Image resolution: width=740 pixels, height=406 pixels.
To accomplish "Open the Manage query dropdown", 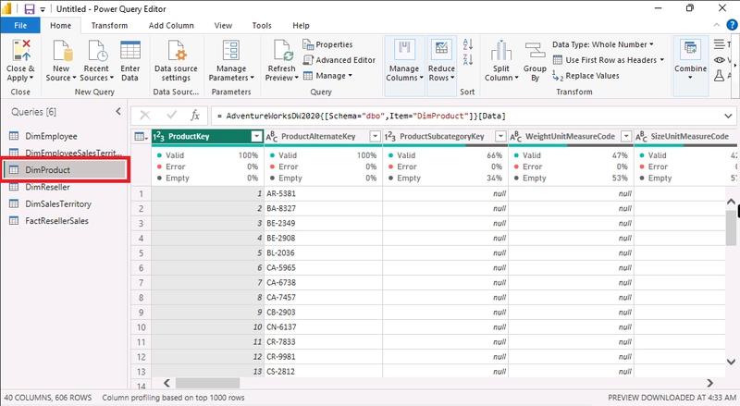I will click(327, 76).
